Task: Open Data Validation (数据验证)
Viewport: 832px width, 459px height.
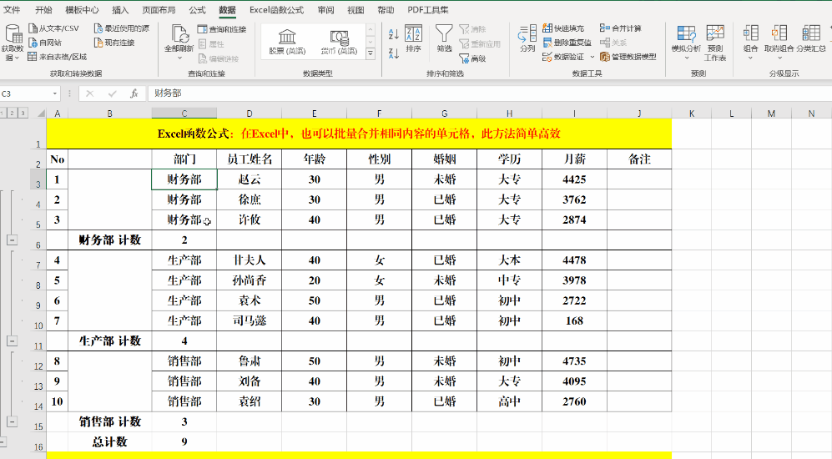Action: pyautogui.click(x=563, y=57)
